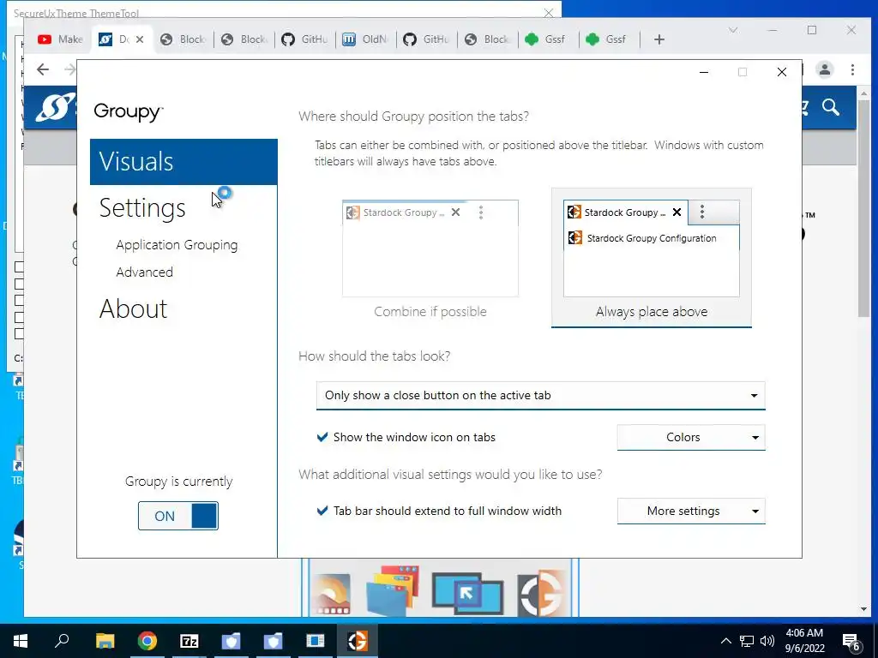Viewport: 878px width, 658px height.
Task: Open the notification center icon
Action: pos(851,643)
